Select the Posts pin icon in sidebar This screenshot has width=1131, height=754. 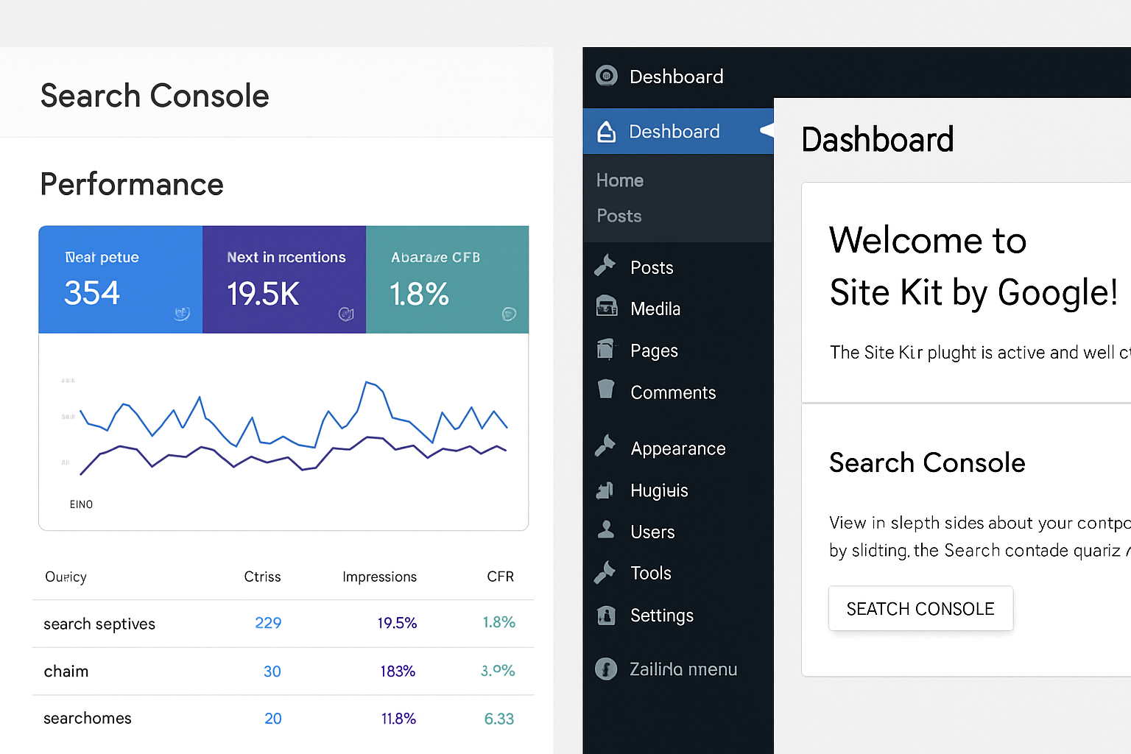(x=605, y=267)
